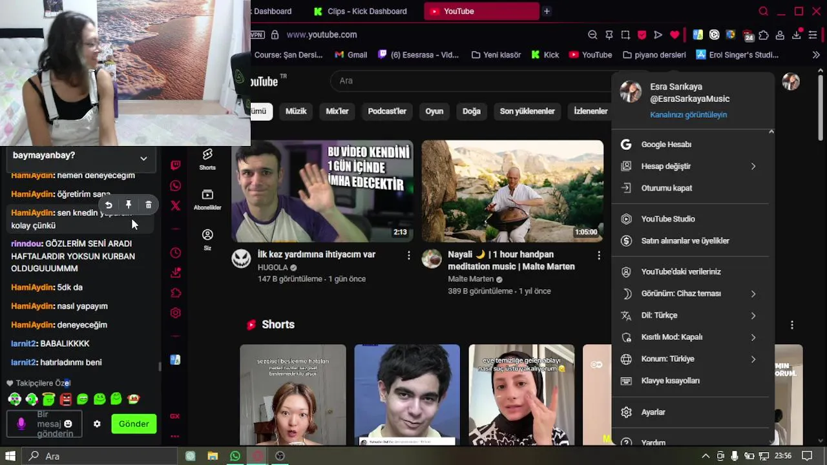Open X (Twitter) in the Opera GX sidebar
Image resolution: width=827 pixels, height=465 pixels.
tap(175, 206)
